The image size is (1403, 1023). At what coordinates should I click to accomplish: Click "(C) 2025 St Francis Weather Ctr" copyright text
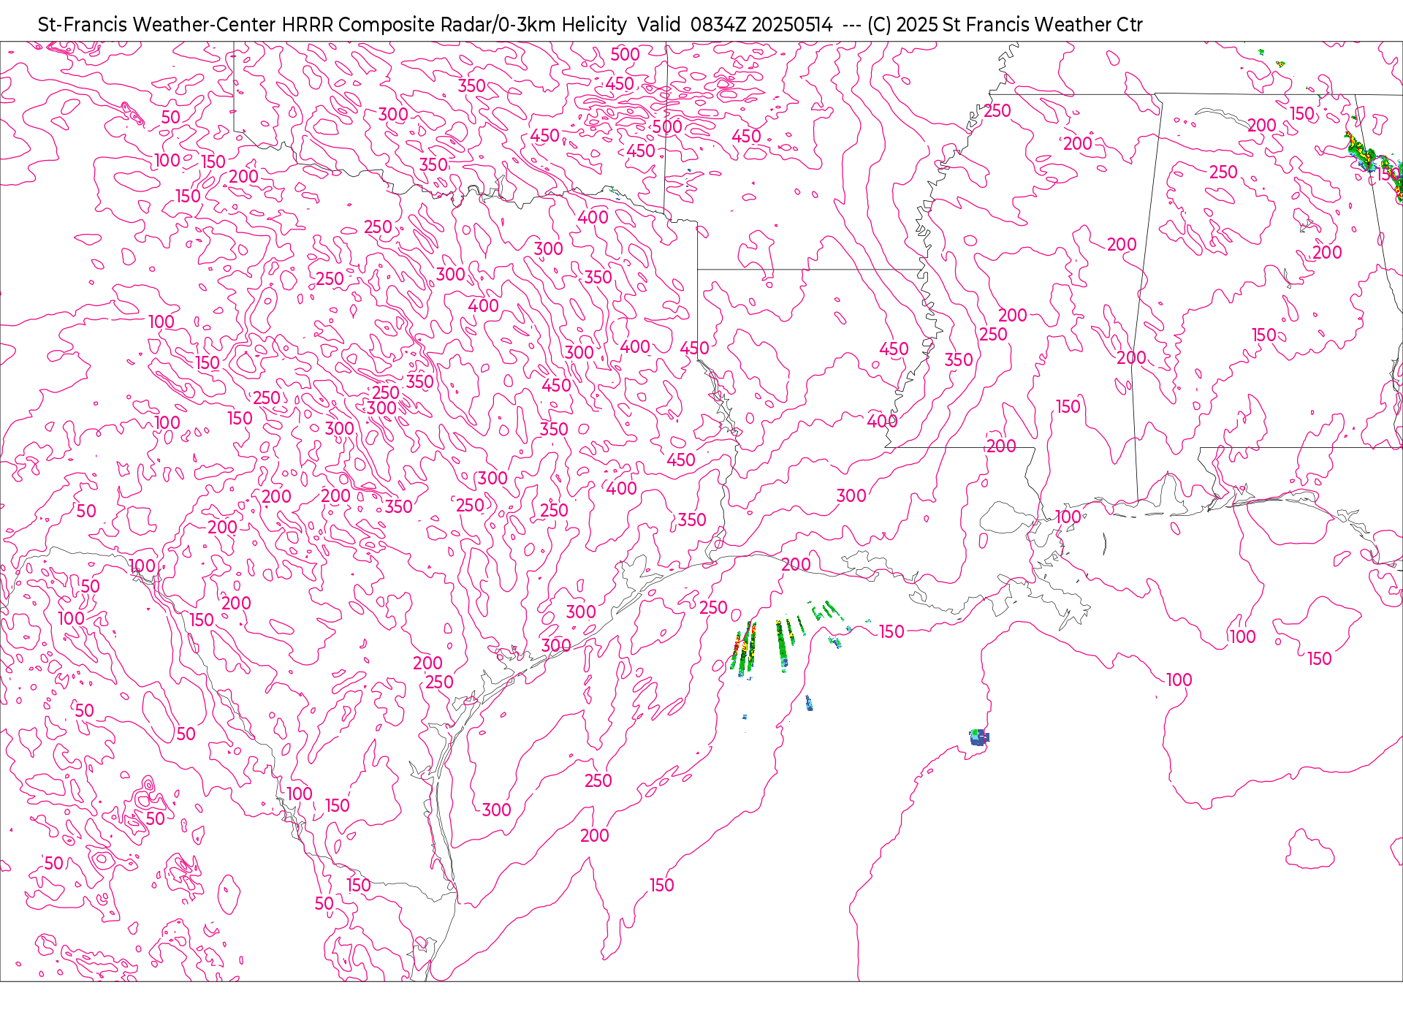pos(1005,25)
